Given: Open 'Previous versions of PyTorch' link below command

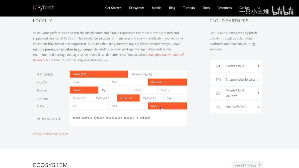Looking at the screenshot, I should [x=51, y=134].
